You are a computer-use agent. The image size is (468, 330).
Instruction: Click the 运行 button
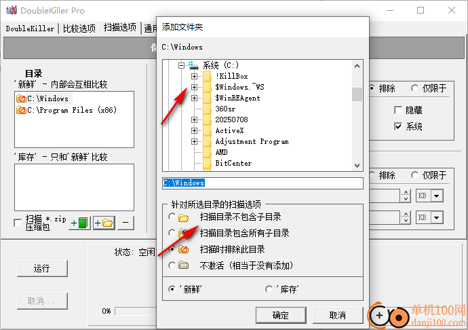pyautogui.click(x=42, y=268)
